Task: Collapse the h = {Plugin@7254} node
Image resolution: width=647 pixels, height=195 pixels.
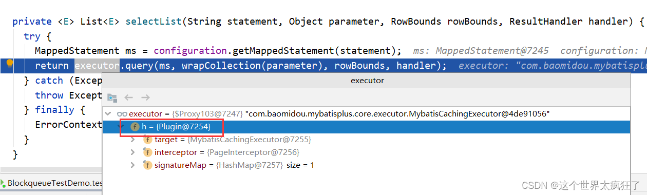Action: coord(121,126)
